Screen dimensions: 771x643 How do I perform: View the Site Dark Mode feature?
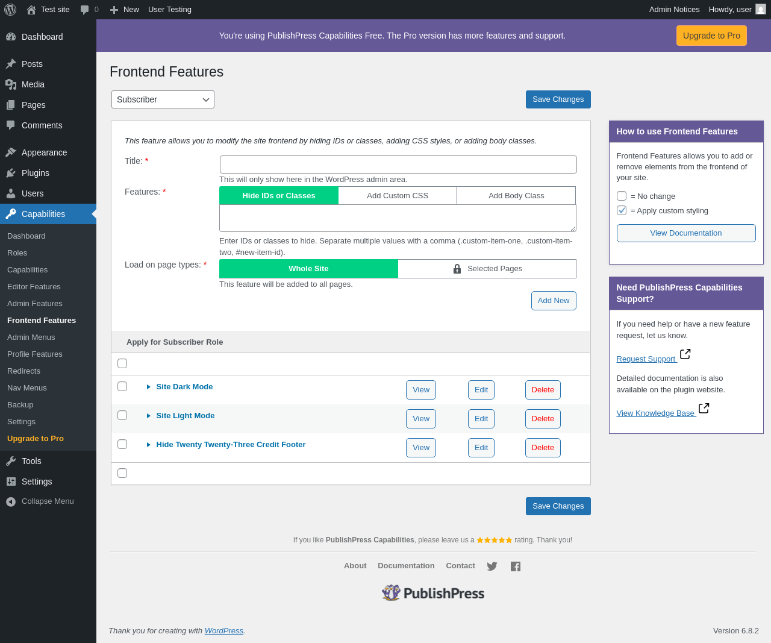tap(421, 390)
